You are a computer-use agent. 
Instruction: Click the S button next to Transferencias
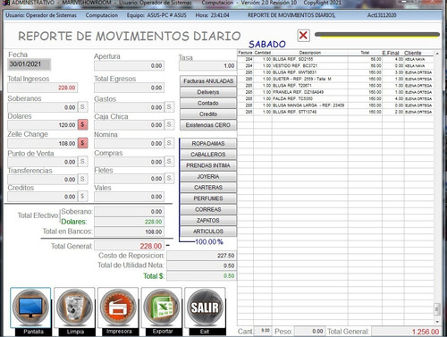tap(82, 179)
